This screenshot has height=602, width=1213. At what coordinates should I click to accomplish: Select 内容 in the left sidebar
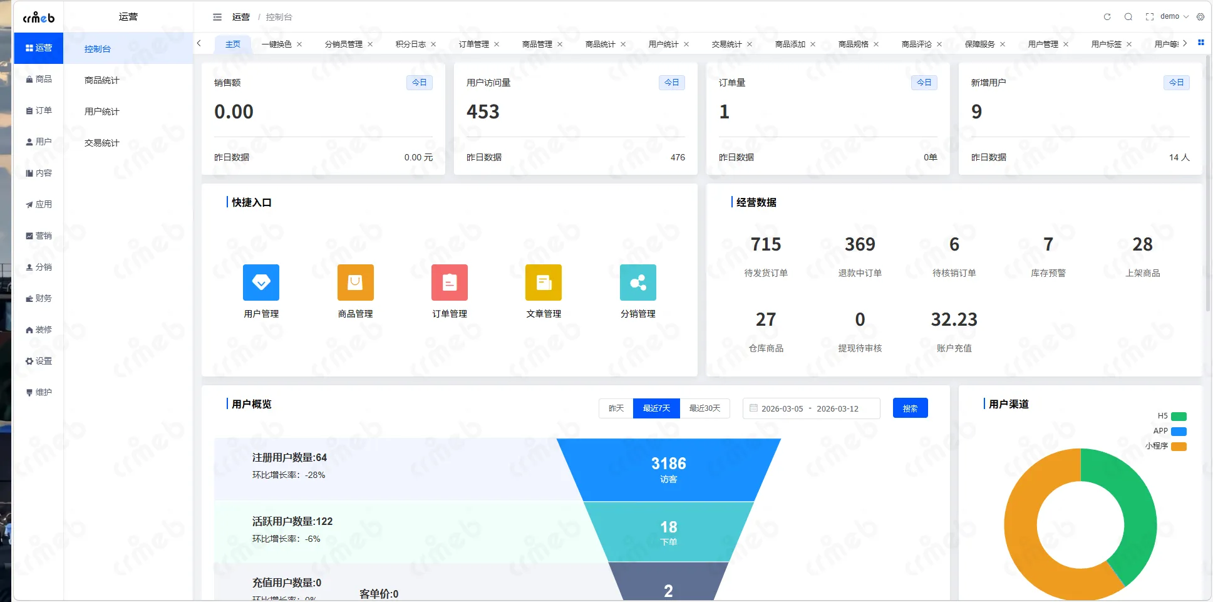pos(38,173)
